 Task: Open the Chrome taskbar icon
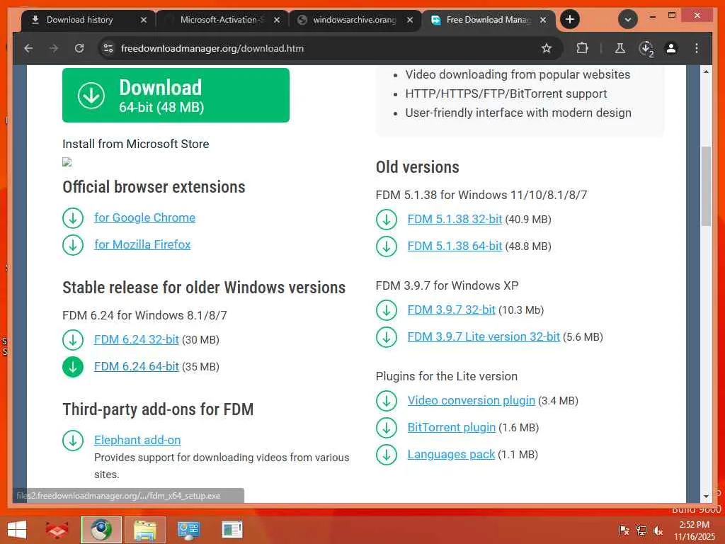pyautogui.click(x=101, y=530)
